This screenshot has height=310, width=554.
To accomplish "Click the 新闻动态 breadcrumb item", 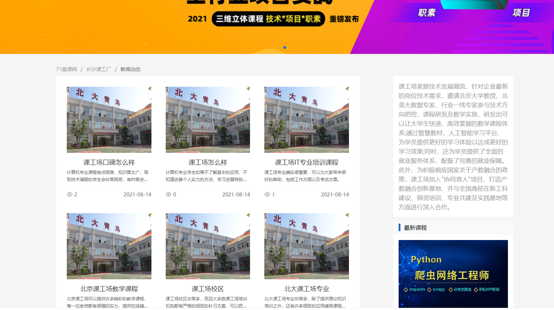I will tap(130, 69).
